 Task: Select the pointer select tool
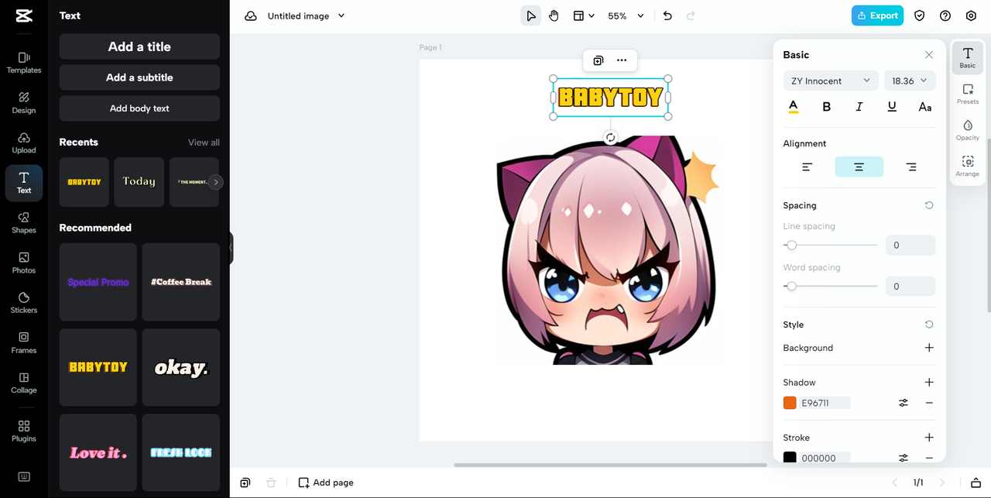531,15
